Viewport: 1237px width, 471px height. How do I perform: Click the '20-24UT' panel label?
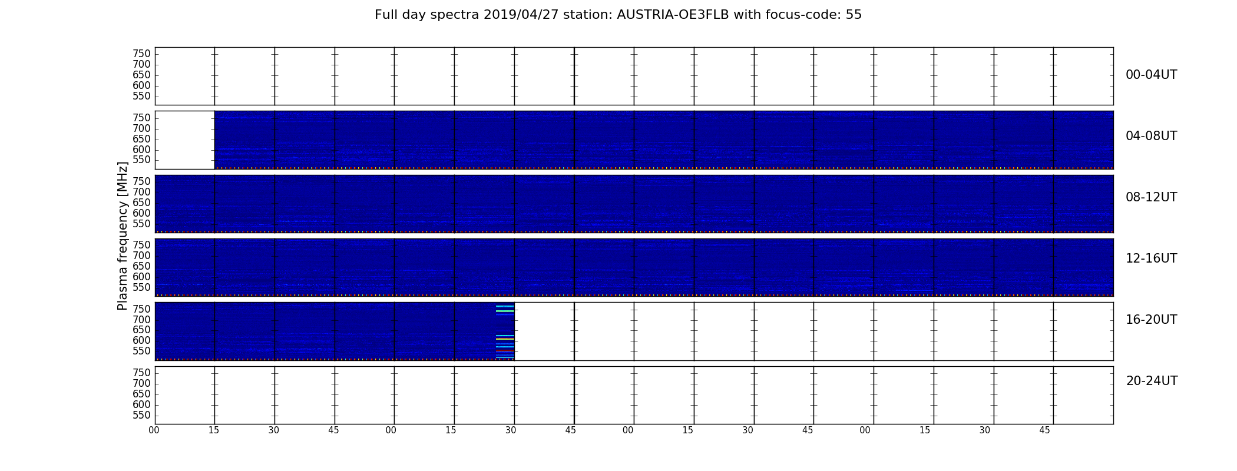(1152, 381)
